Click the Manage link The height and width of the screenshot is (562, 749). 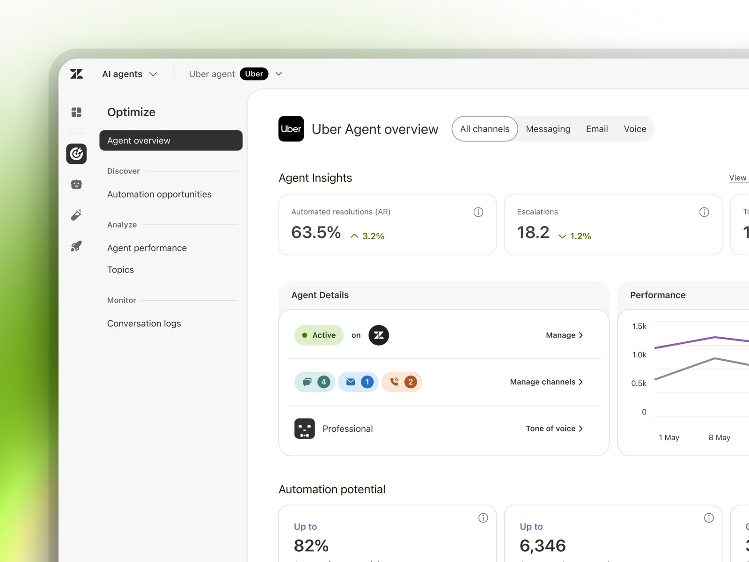pos(565,335)
